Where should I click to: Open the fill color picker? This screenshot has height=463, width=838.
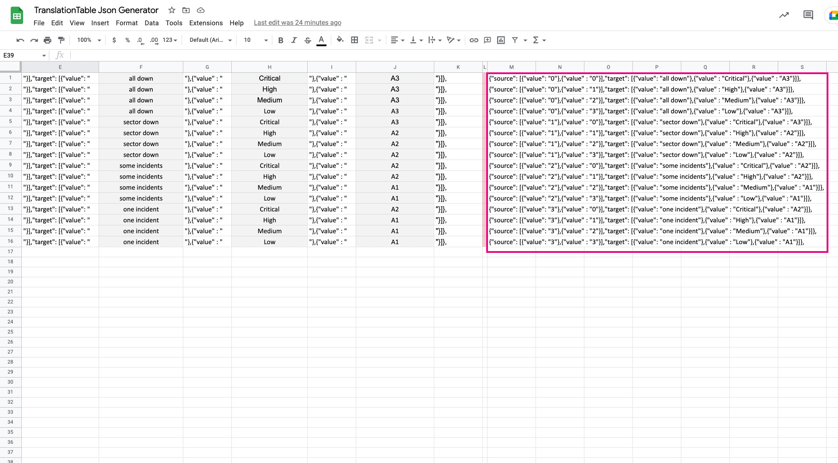click(x=340, y=40)
